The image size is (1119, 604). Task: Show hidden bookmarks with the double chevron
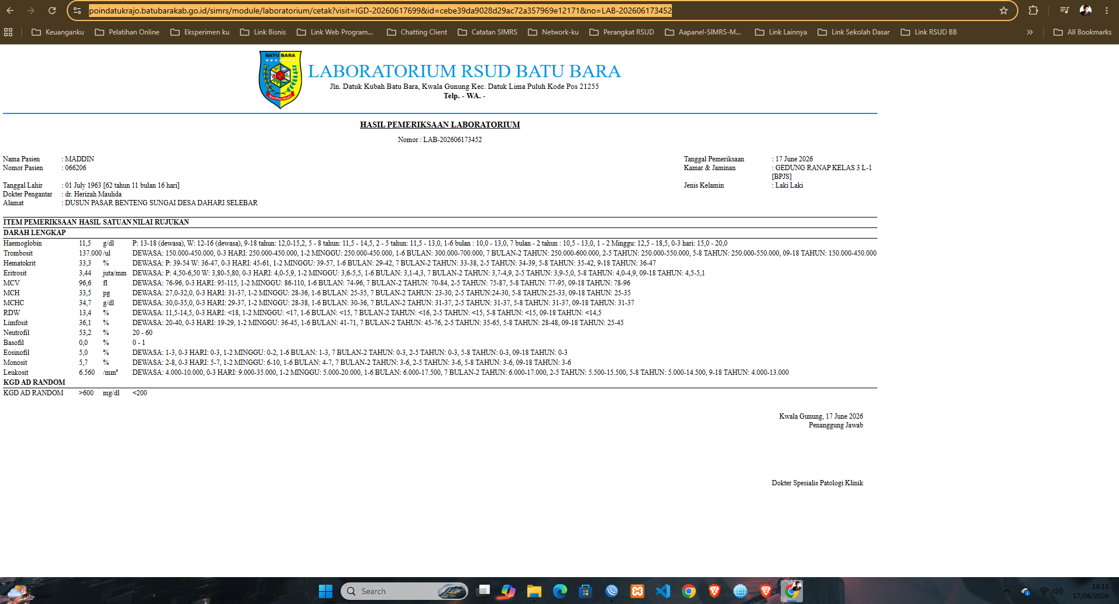(1029, 32)
